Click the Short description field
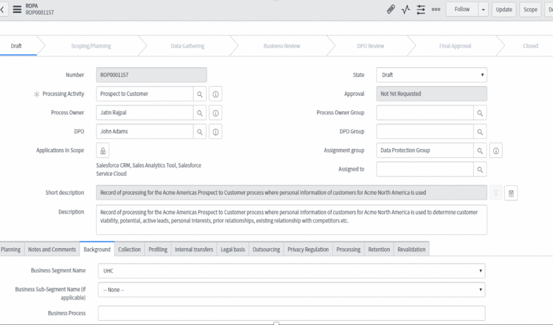The image size is (553, 325). 292,193
